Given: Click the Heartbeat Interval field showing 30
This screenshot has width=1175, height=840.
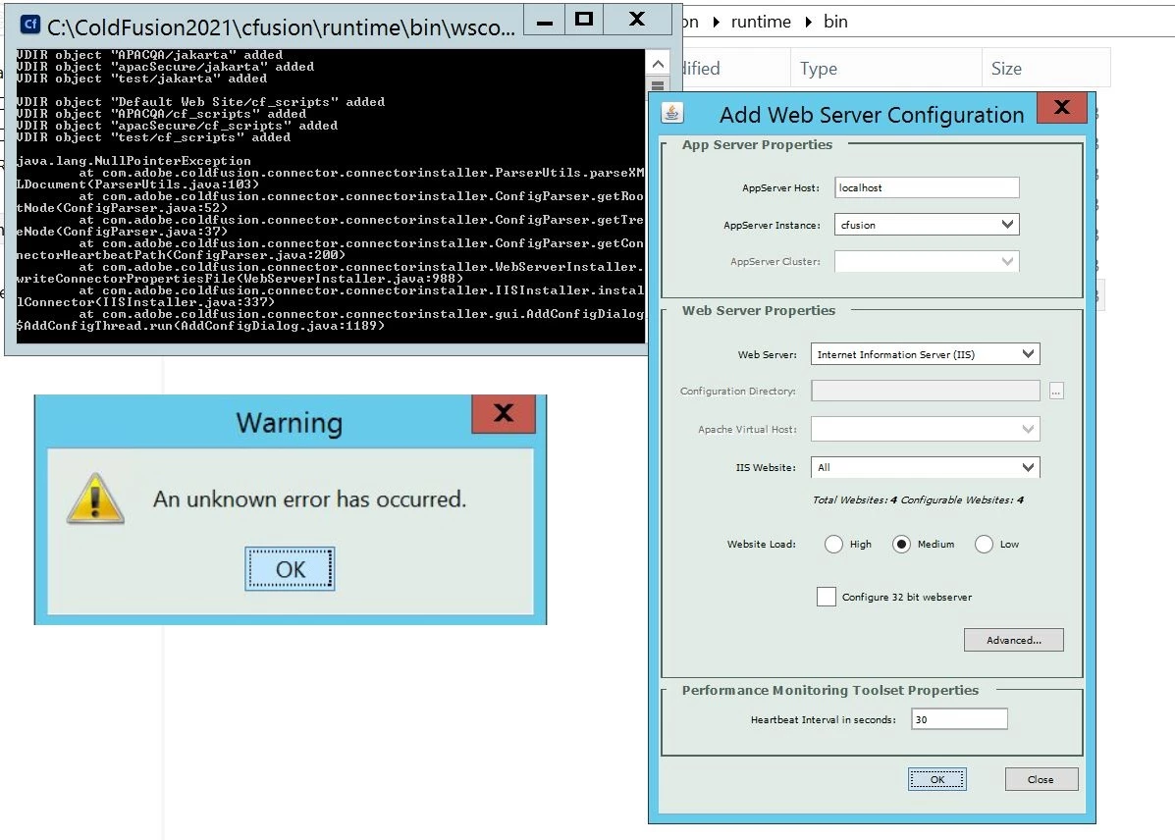Looking at the screenshot, I should (959, 719).
